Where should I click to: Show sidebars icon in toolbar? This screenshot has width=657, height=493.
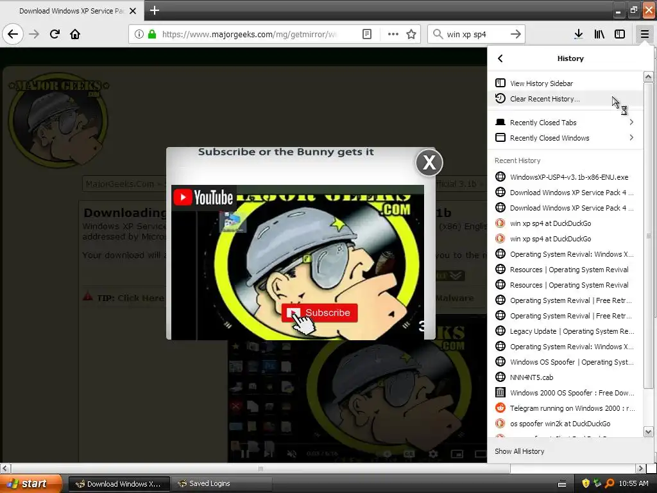coord(620,34)
